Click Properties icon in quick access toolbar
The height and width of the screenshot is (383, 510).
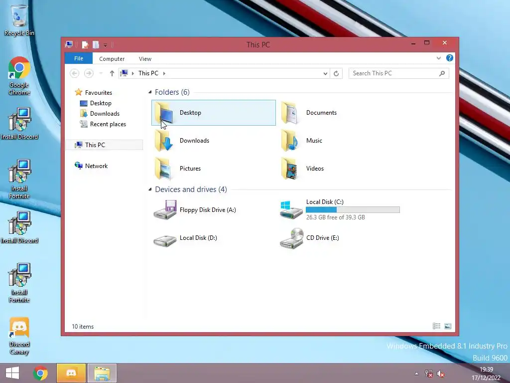(85, 44)
